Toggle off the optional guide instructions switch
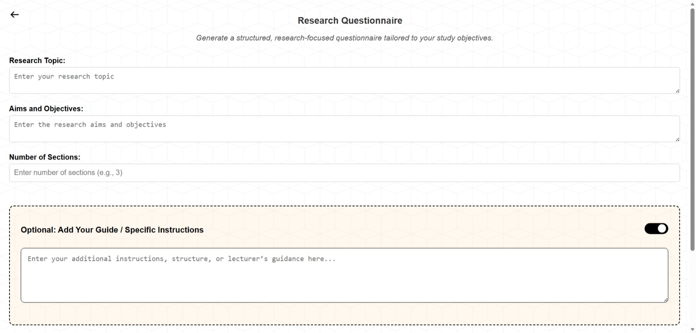 (x=656, y=229)
